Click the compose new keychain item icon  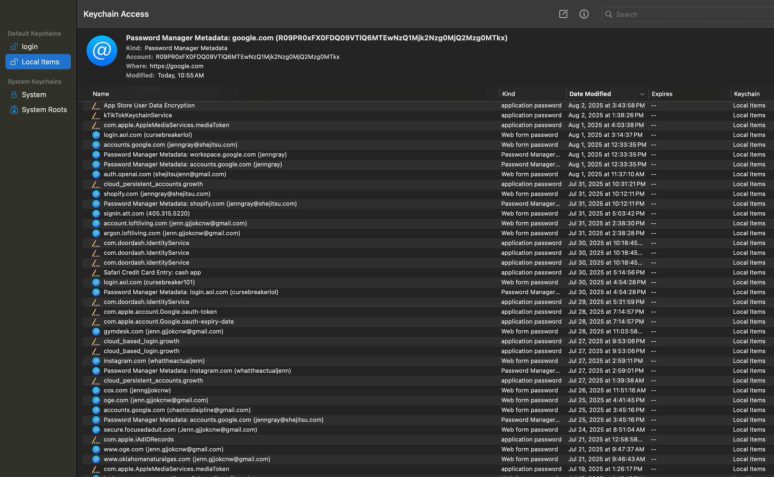pos(563,14)
